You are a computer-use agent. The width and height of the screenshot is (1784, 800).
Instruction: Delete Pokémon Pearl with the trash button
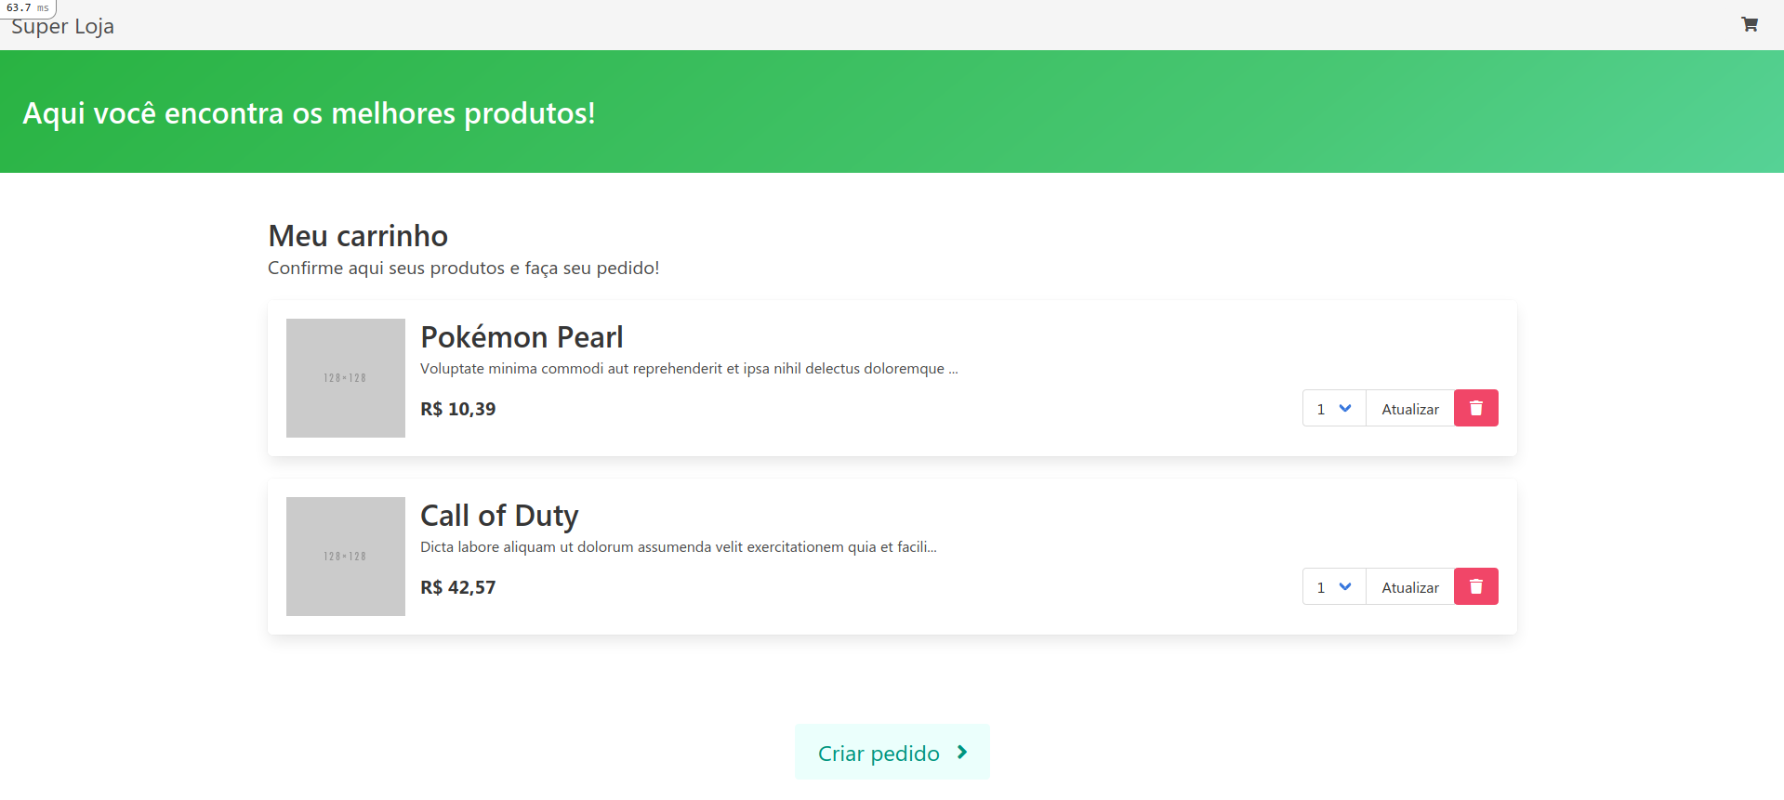[1475, 408]
